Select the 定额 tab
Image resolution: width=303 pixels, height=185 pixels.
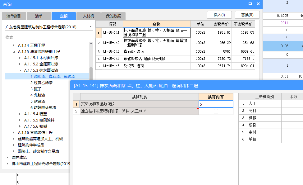[64, 16]
